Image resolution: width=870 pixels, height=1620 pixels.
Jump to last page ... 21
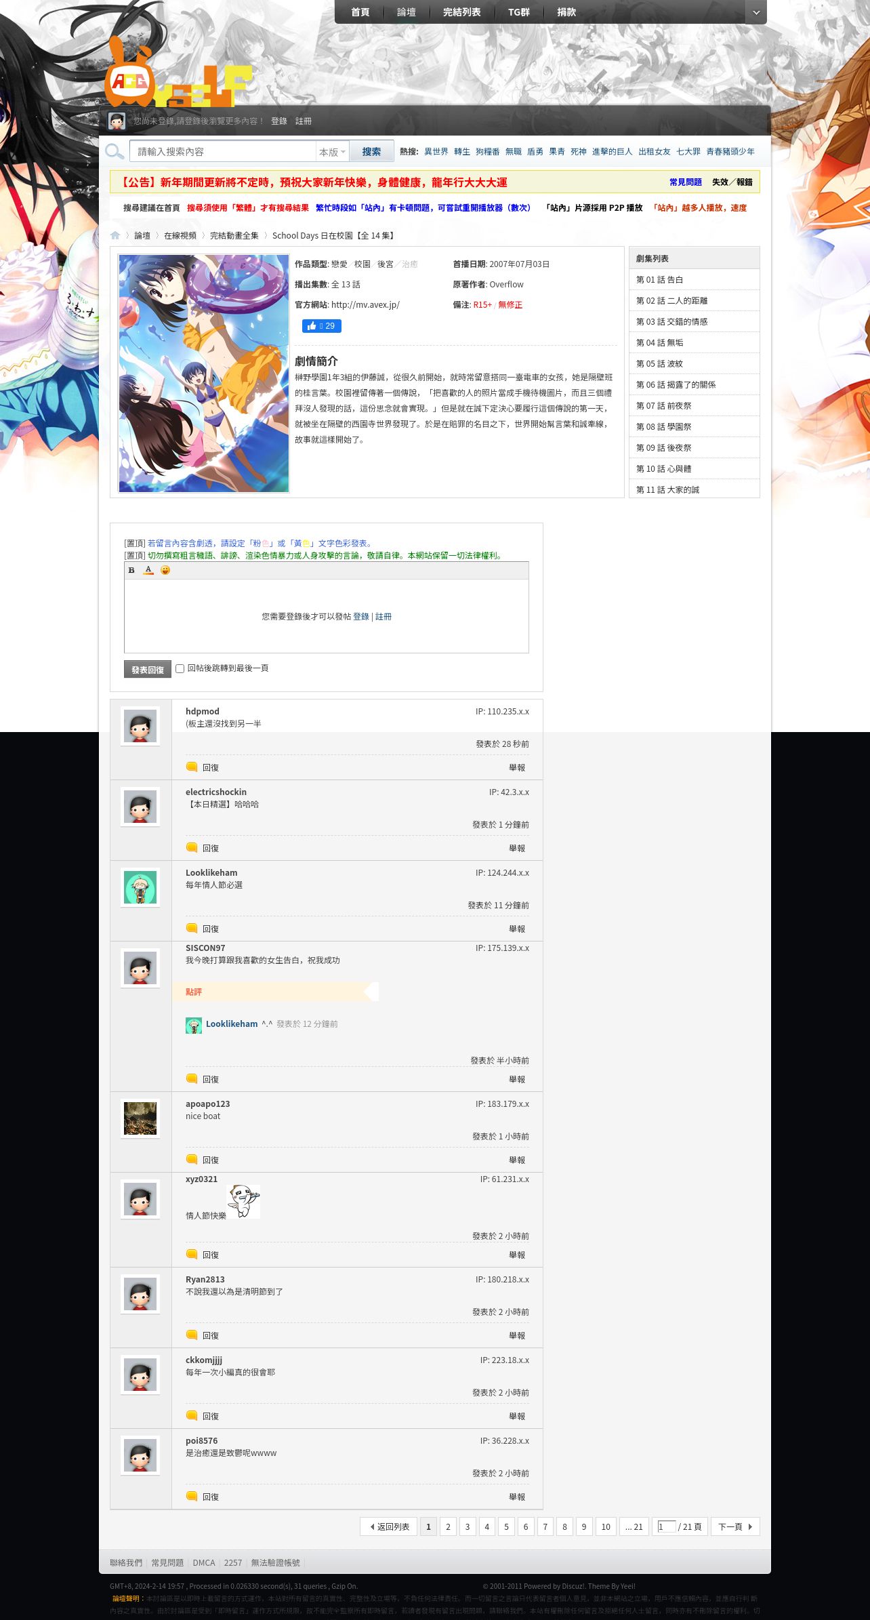[634, 1526]
